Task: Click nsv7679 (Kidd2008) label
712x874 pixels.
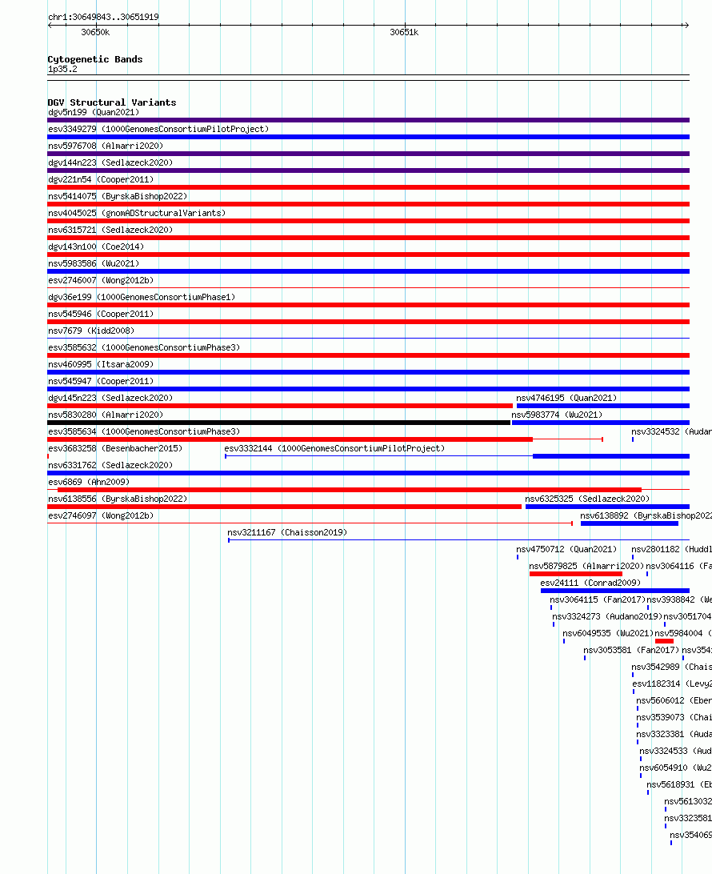Action: click(91, 330)
